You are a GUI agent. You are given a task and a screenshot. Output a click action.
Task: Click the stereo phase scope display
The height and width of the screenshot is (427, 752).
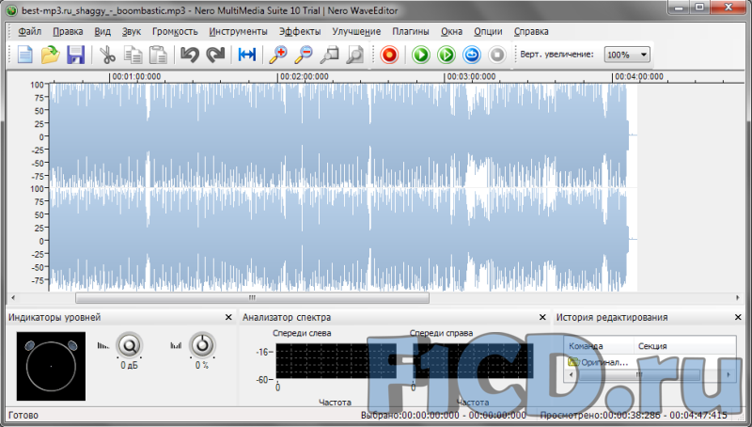tap(51, 366)
